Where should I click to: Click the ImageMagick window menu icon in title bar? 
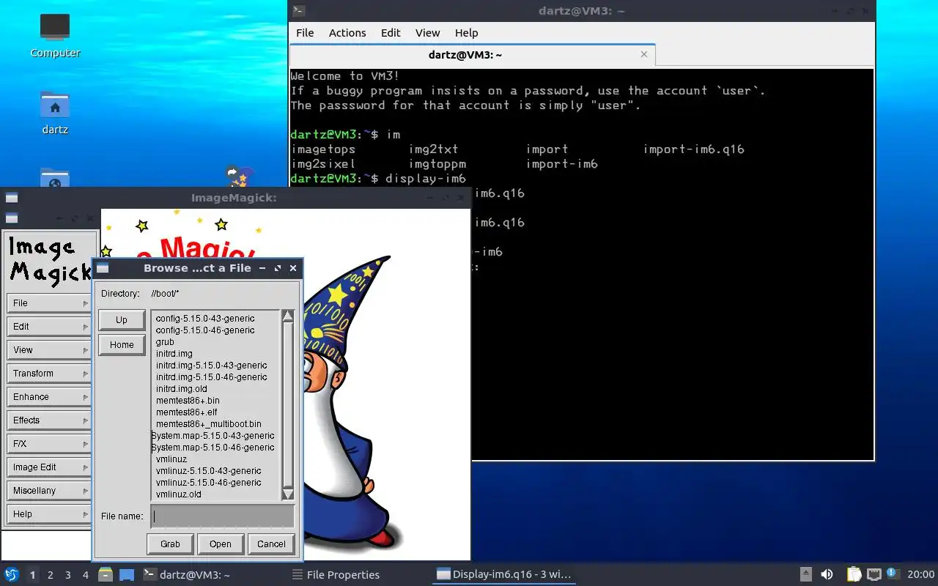pos(12,198)
